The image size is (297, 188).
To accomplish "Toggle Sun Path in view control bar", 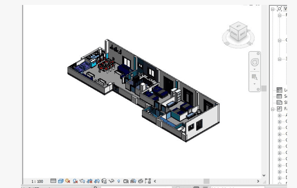I will pos(68,181).
